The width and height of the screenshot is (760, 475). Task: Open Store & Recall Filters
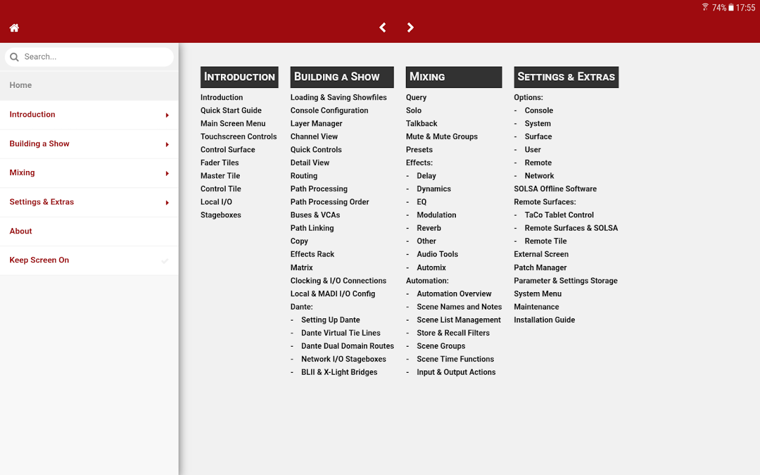[x=453, y=333]
